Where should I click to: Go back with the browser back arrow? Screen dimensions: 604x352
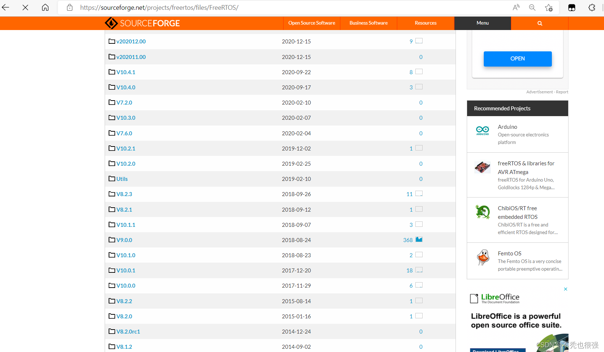click(5, 7)
